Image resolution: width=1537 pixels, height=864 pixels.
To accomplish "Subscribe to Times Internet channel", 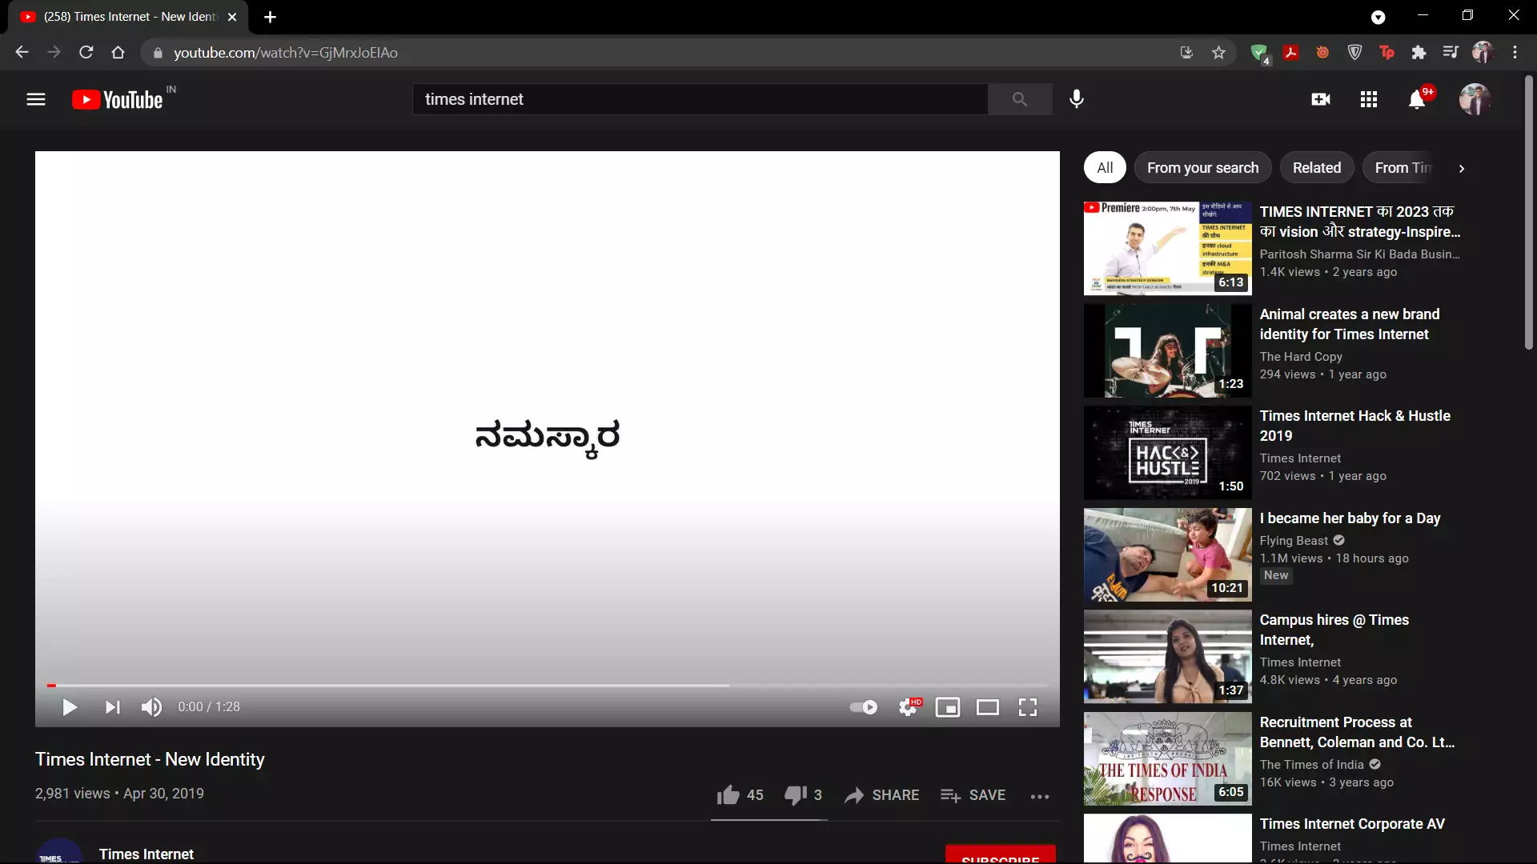I will [1001, 854].
